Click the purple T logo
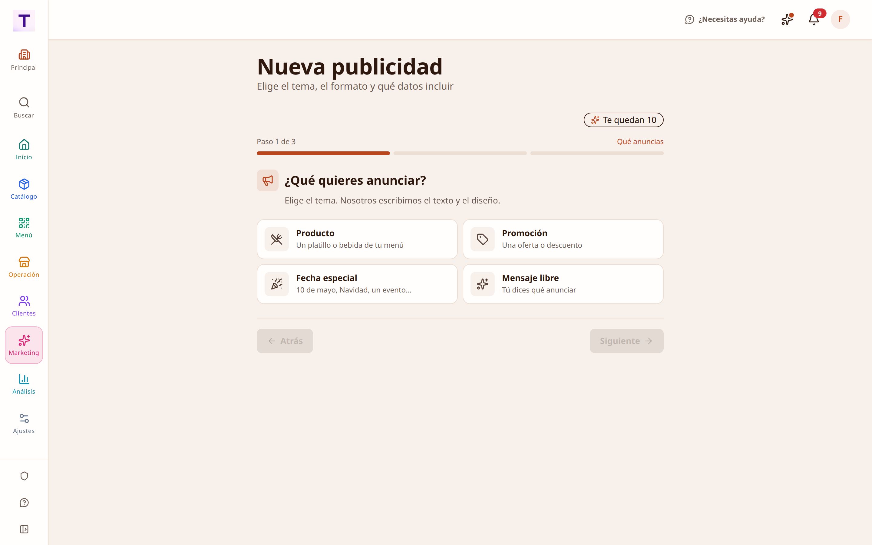 tap(24, 21)
